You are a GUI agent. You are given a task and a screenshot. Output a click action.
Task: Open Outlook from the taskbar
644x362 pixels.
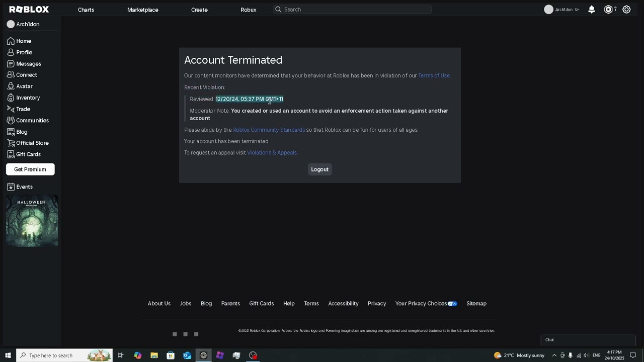click(187, 355)
